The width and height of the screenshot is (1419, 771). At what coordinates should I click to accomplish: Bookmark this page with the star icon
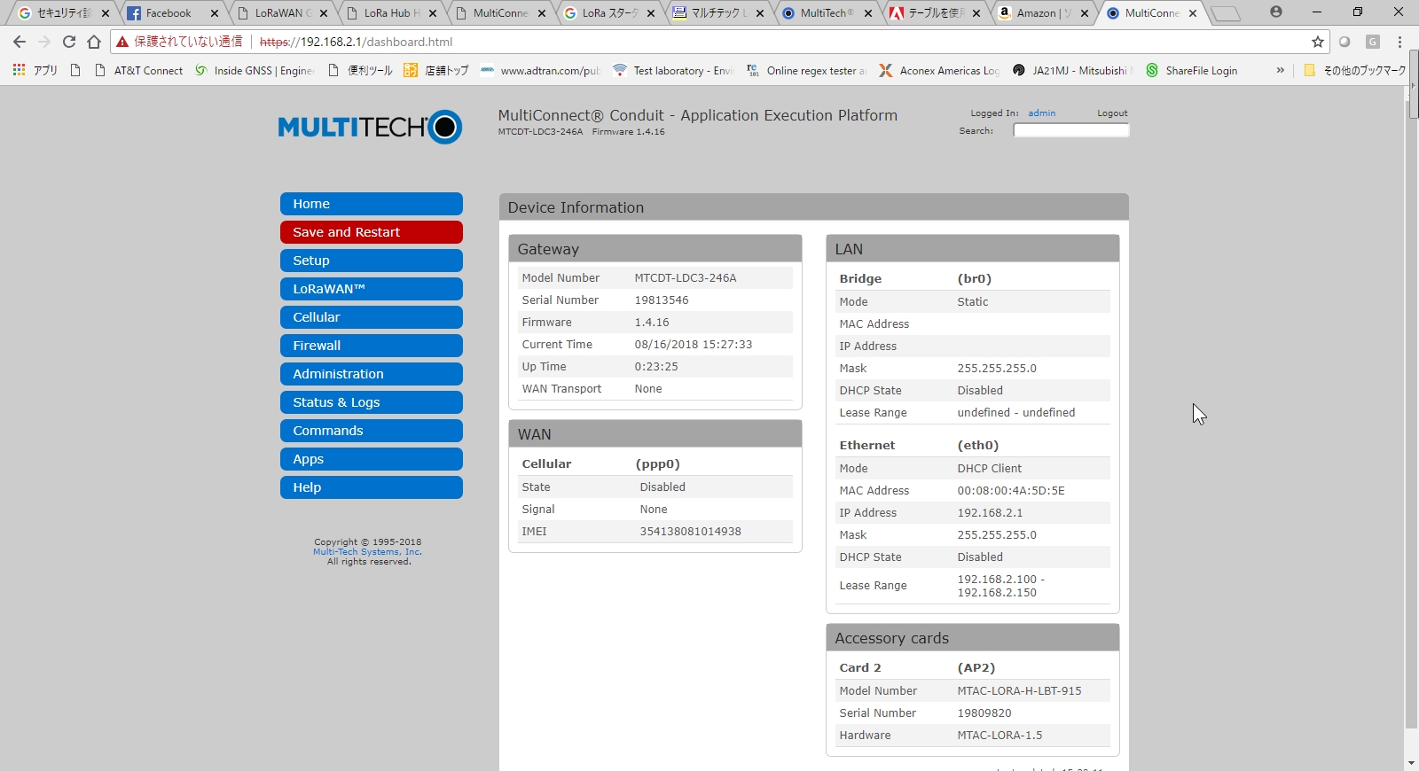pyautogui.click(x=1318, y=42)
